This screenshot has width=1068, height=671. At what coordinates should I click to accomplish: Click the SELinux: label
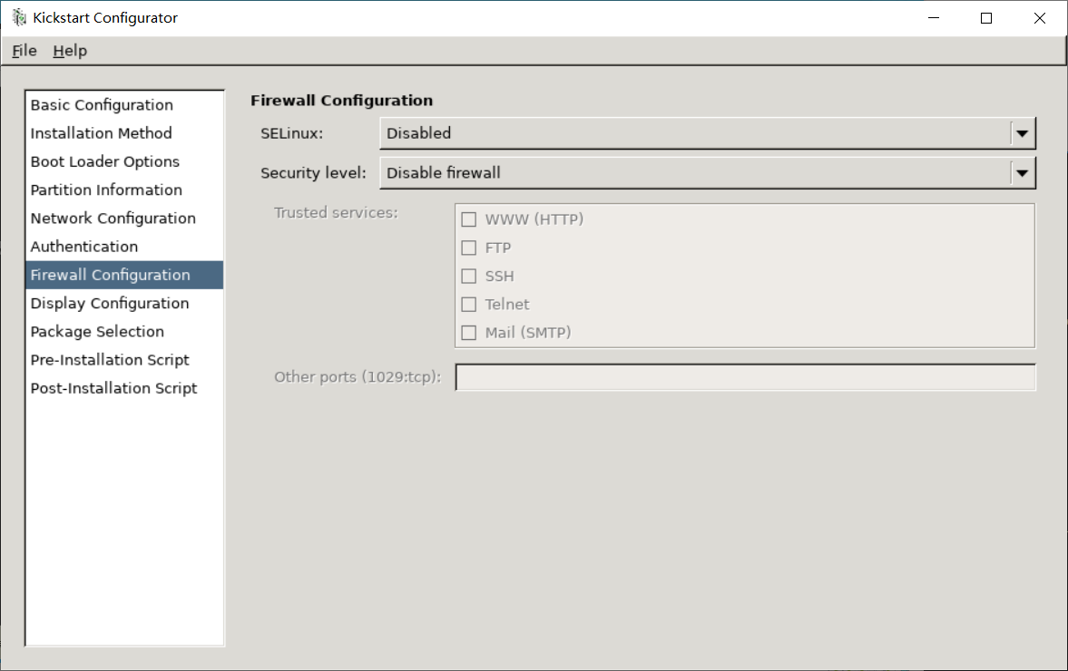point(291,133)
